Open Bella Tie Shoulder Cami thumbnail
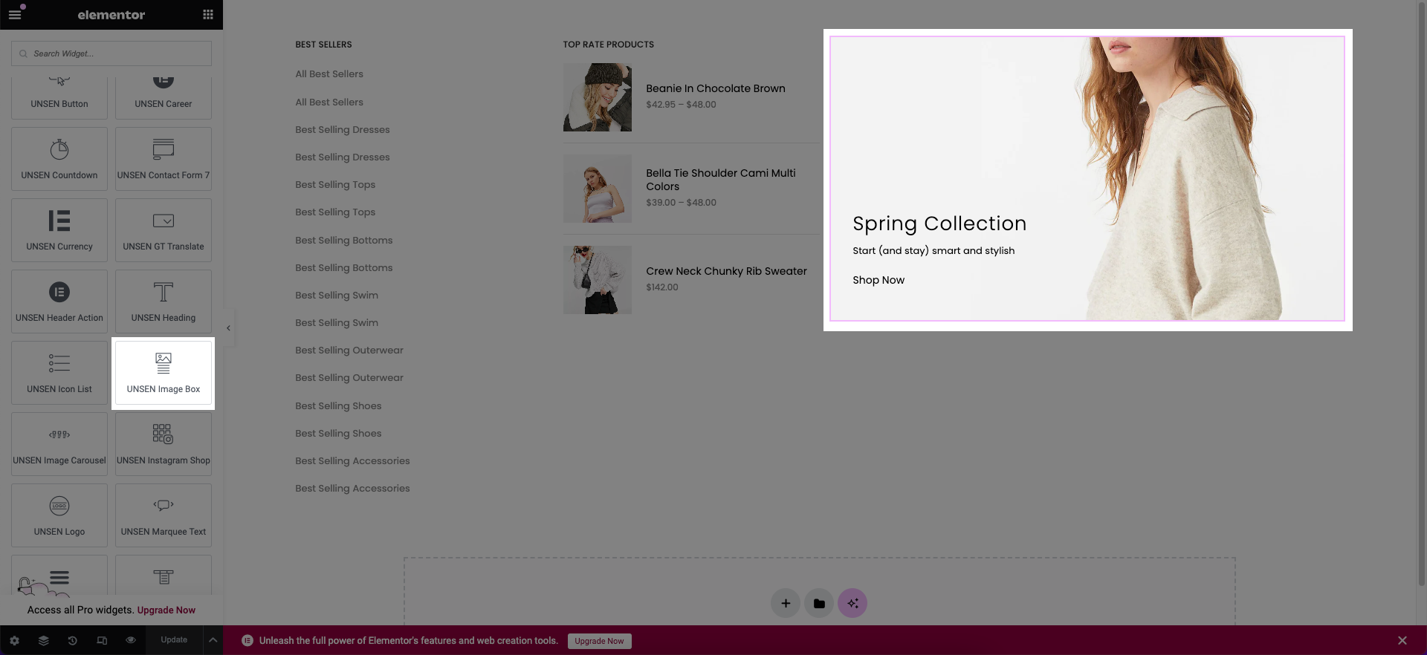 point(598,189)
